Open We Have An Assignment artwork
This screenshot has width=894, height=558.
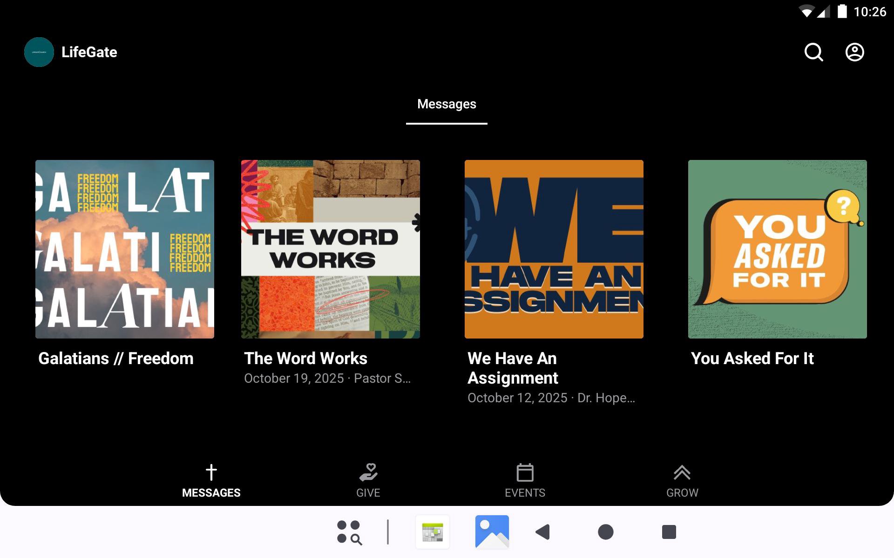(554, 249)
